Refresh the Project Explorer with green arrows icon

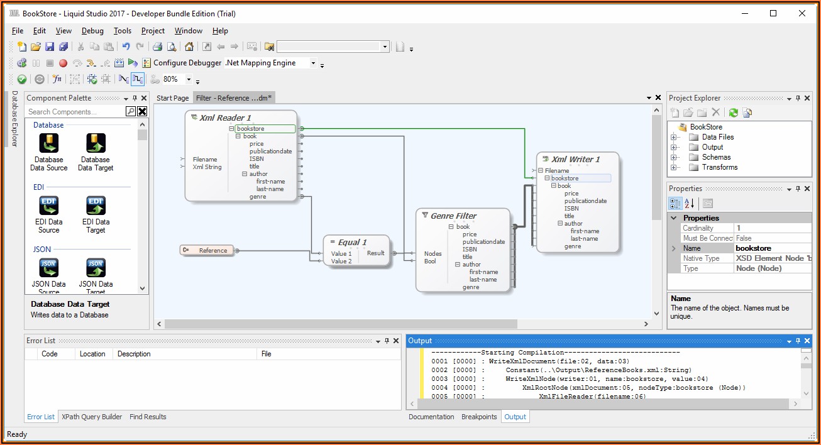coord(733,113)
